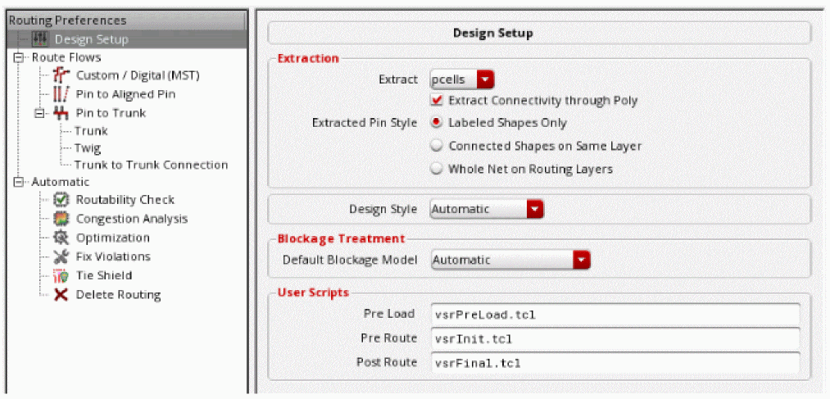Click the Automatic tree label

[61, 182]
